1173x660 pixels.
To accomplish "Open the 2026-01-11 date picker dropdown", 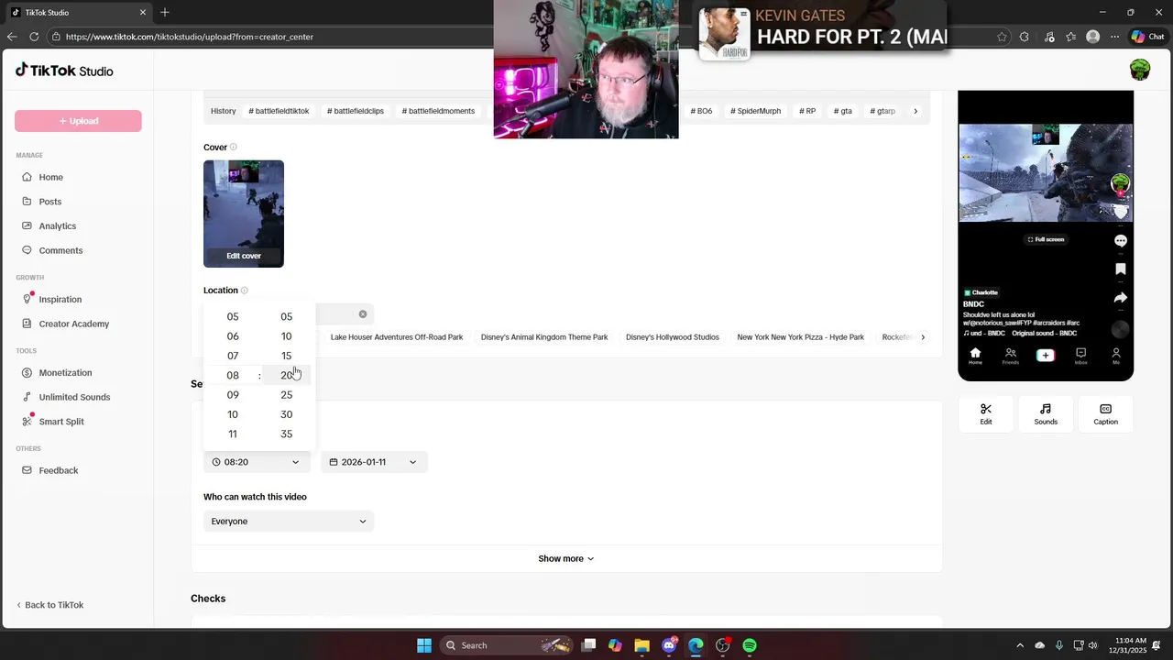I will (x=374, y=462).
